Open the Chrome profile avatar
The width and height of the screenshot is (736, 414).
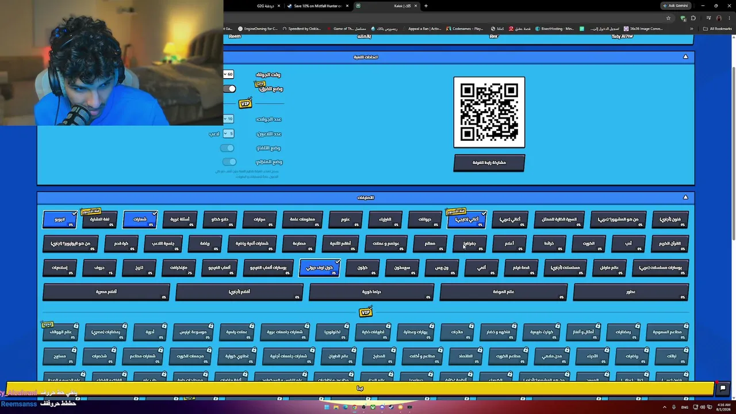(719, 18)
